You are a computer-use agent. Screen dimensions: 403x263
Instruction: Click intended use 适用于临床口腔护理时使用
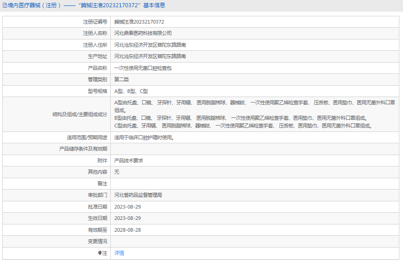(x=144, y=137)
